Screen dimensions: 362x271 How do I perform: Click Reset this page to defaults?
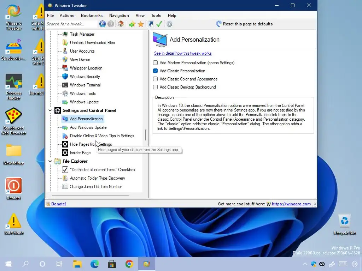coord(244,24)
